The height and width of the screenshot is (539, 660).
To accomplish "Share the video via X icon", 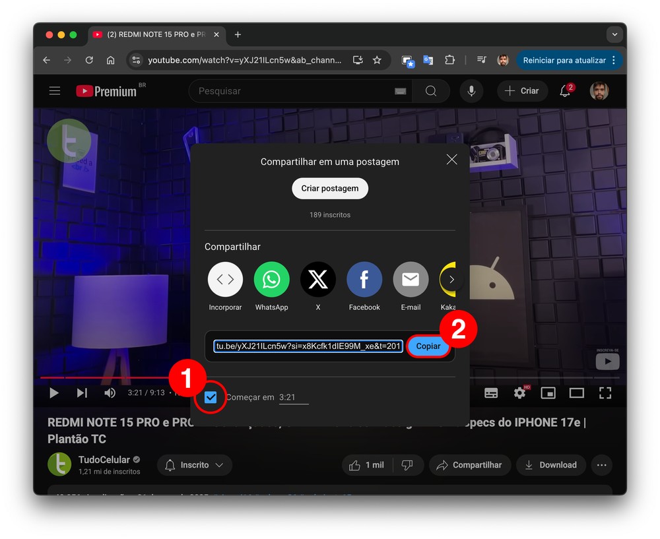I will click(318, 280).
